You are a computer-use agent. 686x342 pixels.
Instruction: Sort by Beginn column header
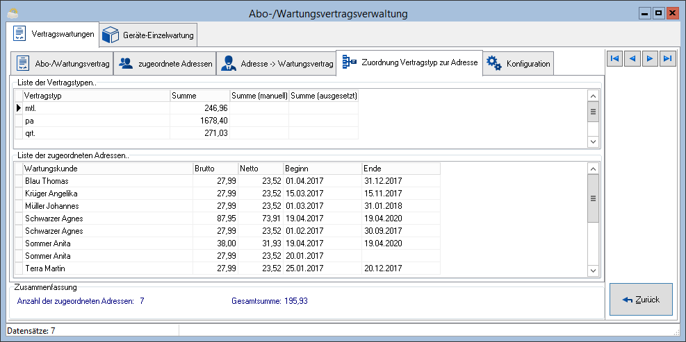(322, 169)
